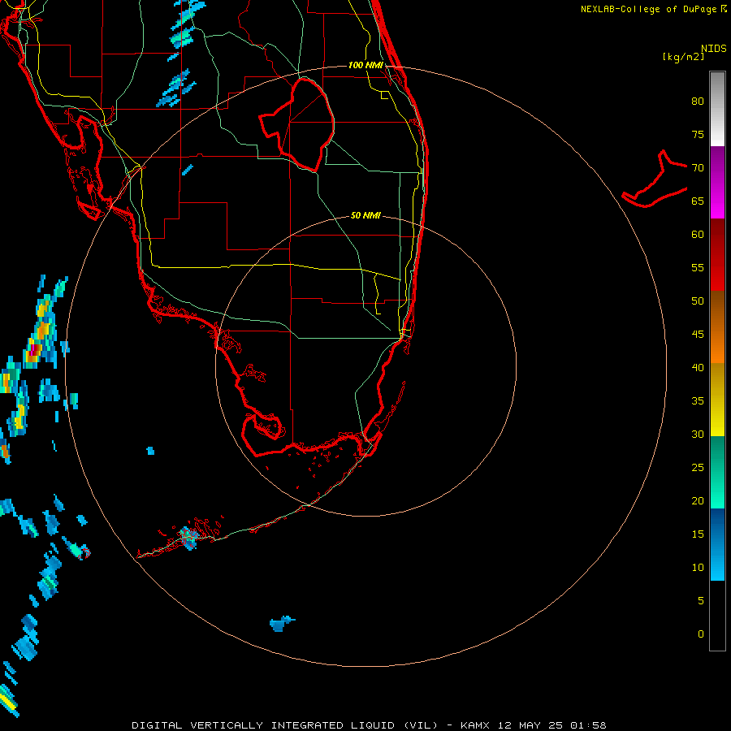This screenshot has height=731, width=731.
Task: Click the blue segment of the color bar
Action: [717, 544]
